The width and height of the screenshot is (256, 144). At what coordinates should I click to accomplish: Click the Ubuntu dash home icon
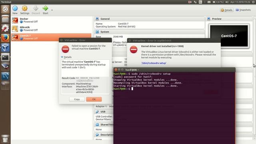click(5, 9)
